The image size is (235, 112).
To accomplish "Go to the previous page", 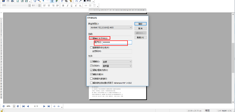I will [x=28, y=106].
